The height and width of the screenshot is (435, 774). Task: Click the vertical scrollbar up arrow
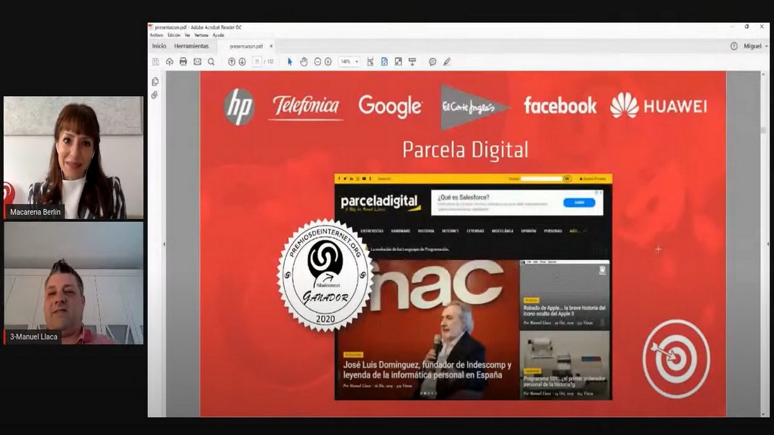pos(764,74)
